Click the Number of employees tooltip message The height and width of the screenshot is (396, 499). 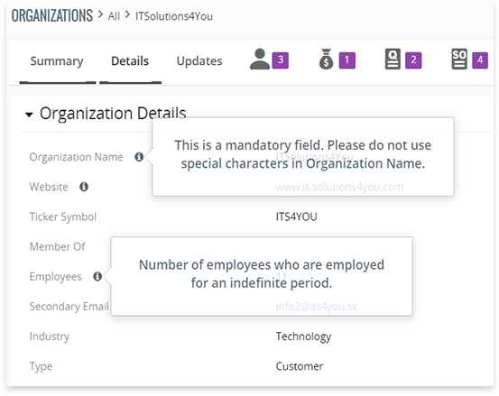click(262, 274)
